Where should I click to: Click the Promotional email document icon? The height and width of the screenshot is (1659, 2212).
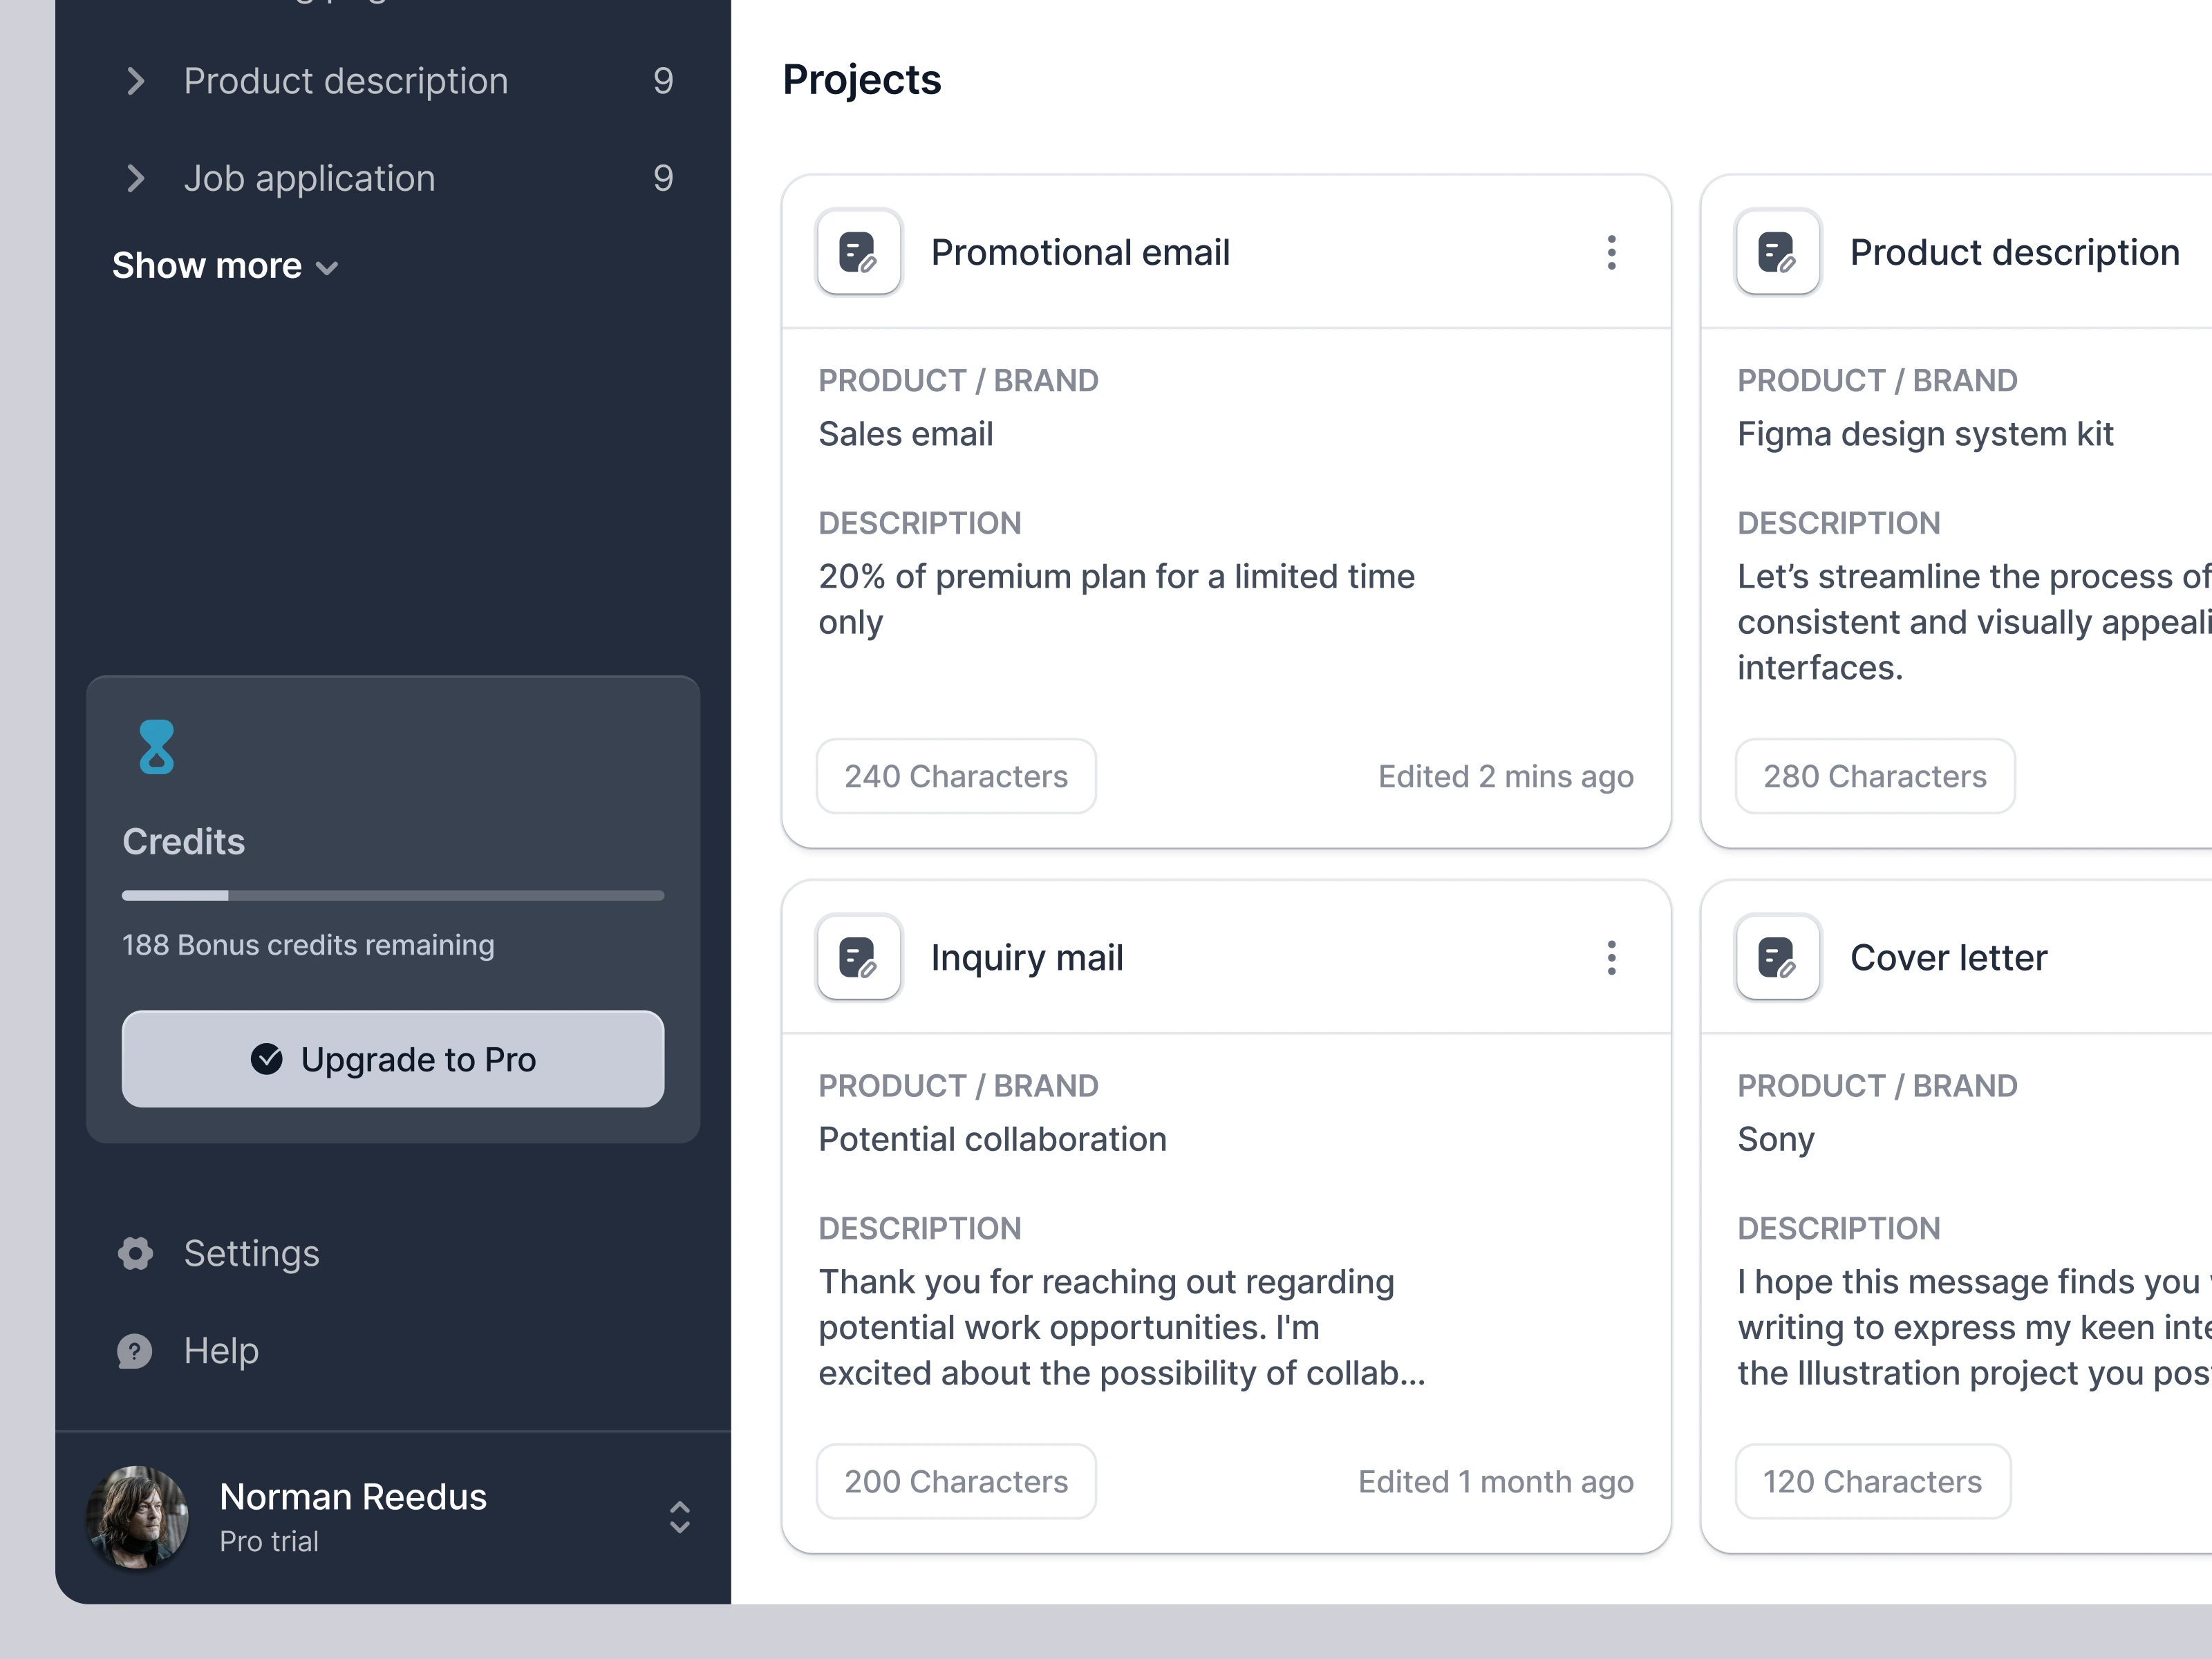(858, 252)
